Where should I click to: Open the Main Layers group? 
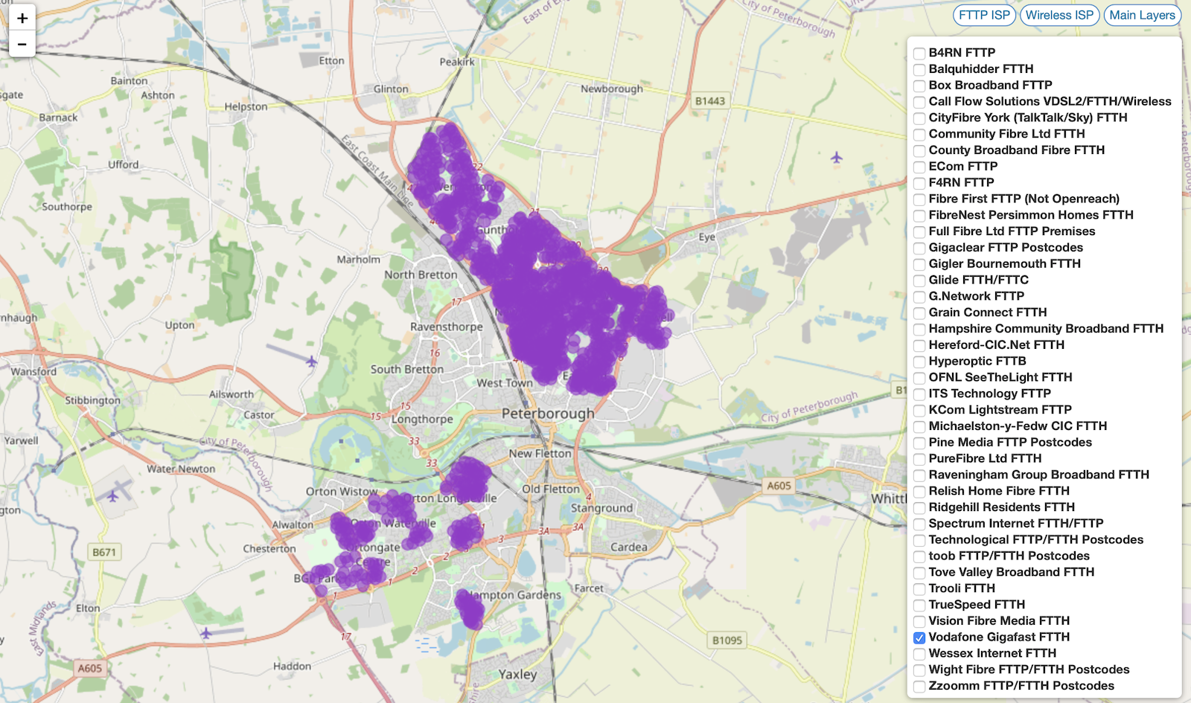[1142, 15]
